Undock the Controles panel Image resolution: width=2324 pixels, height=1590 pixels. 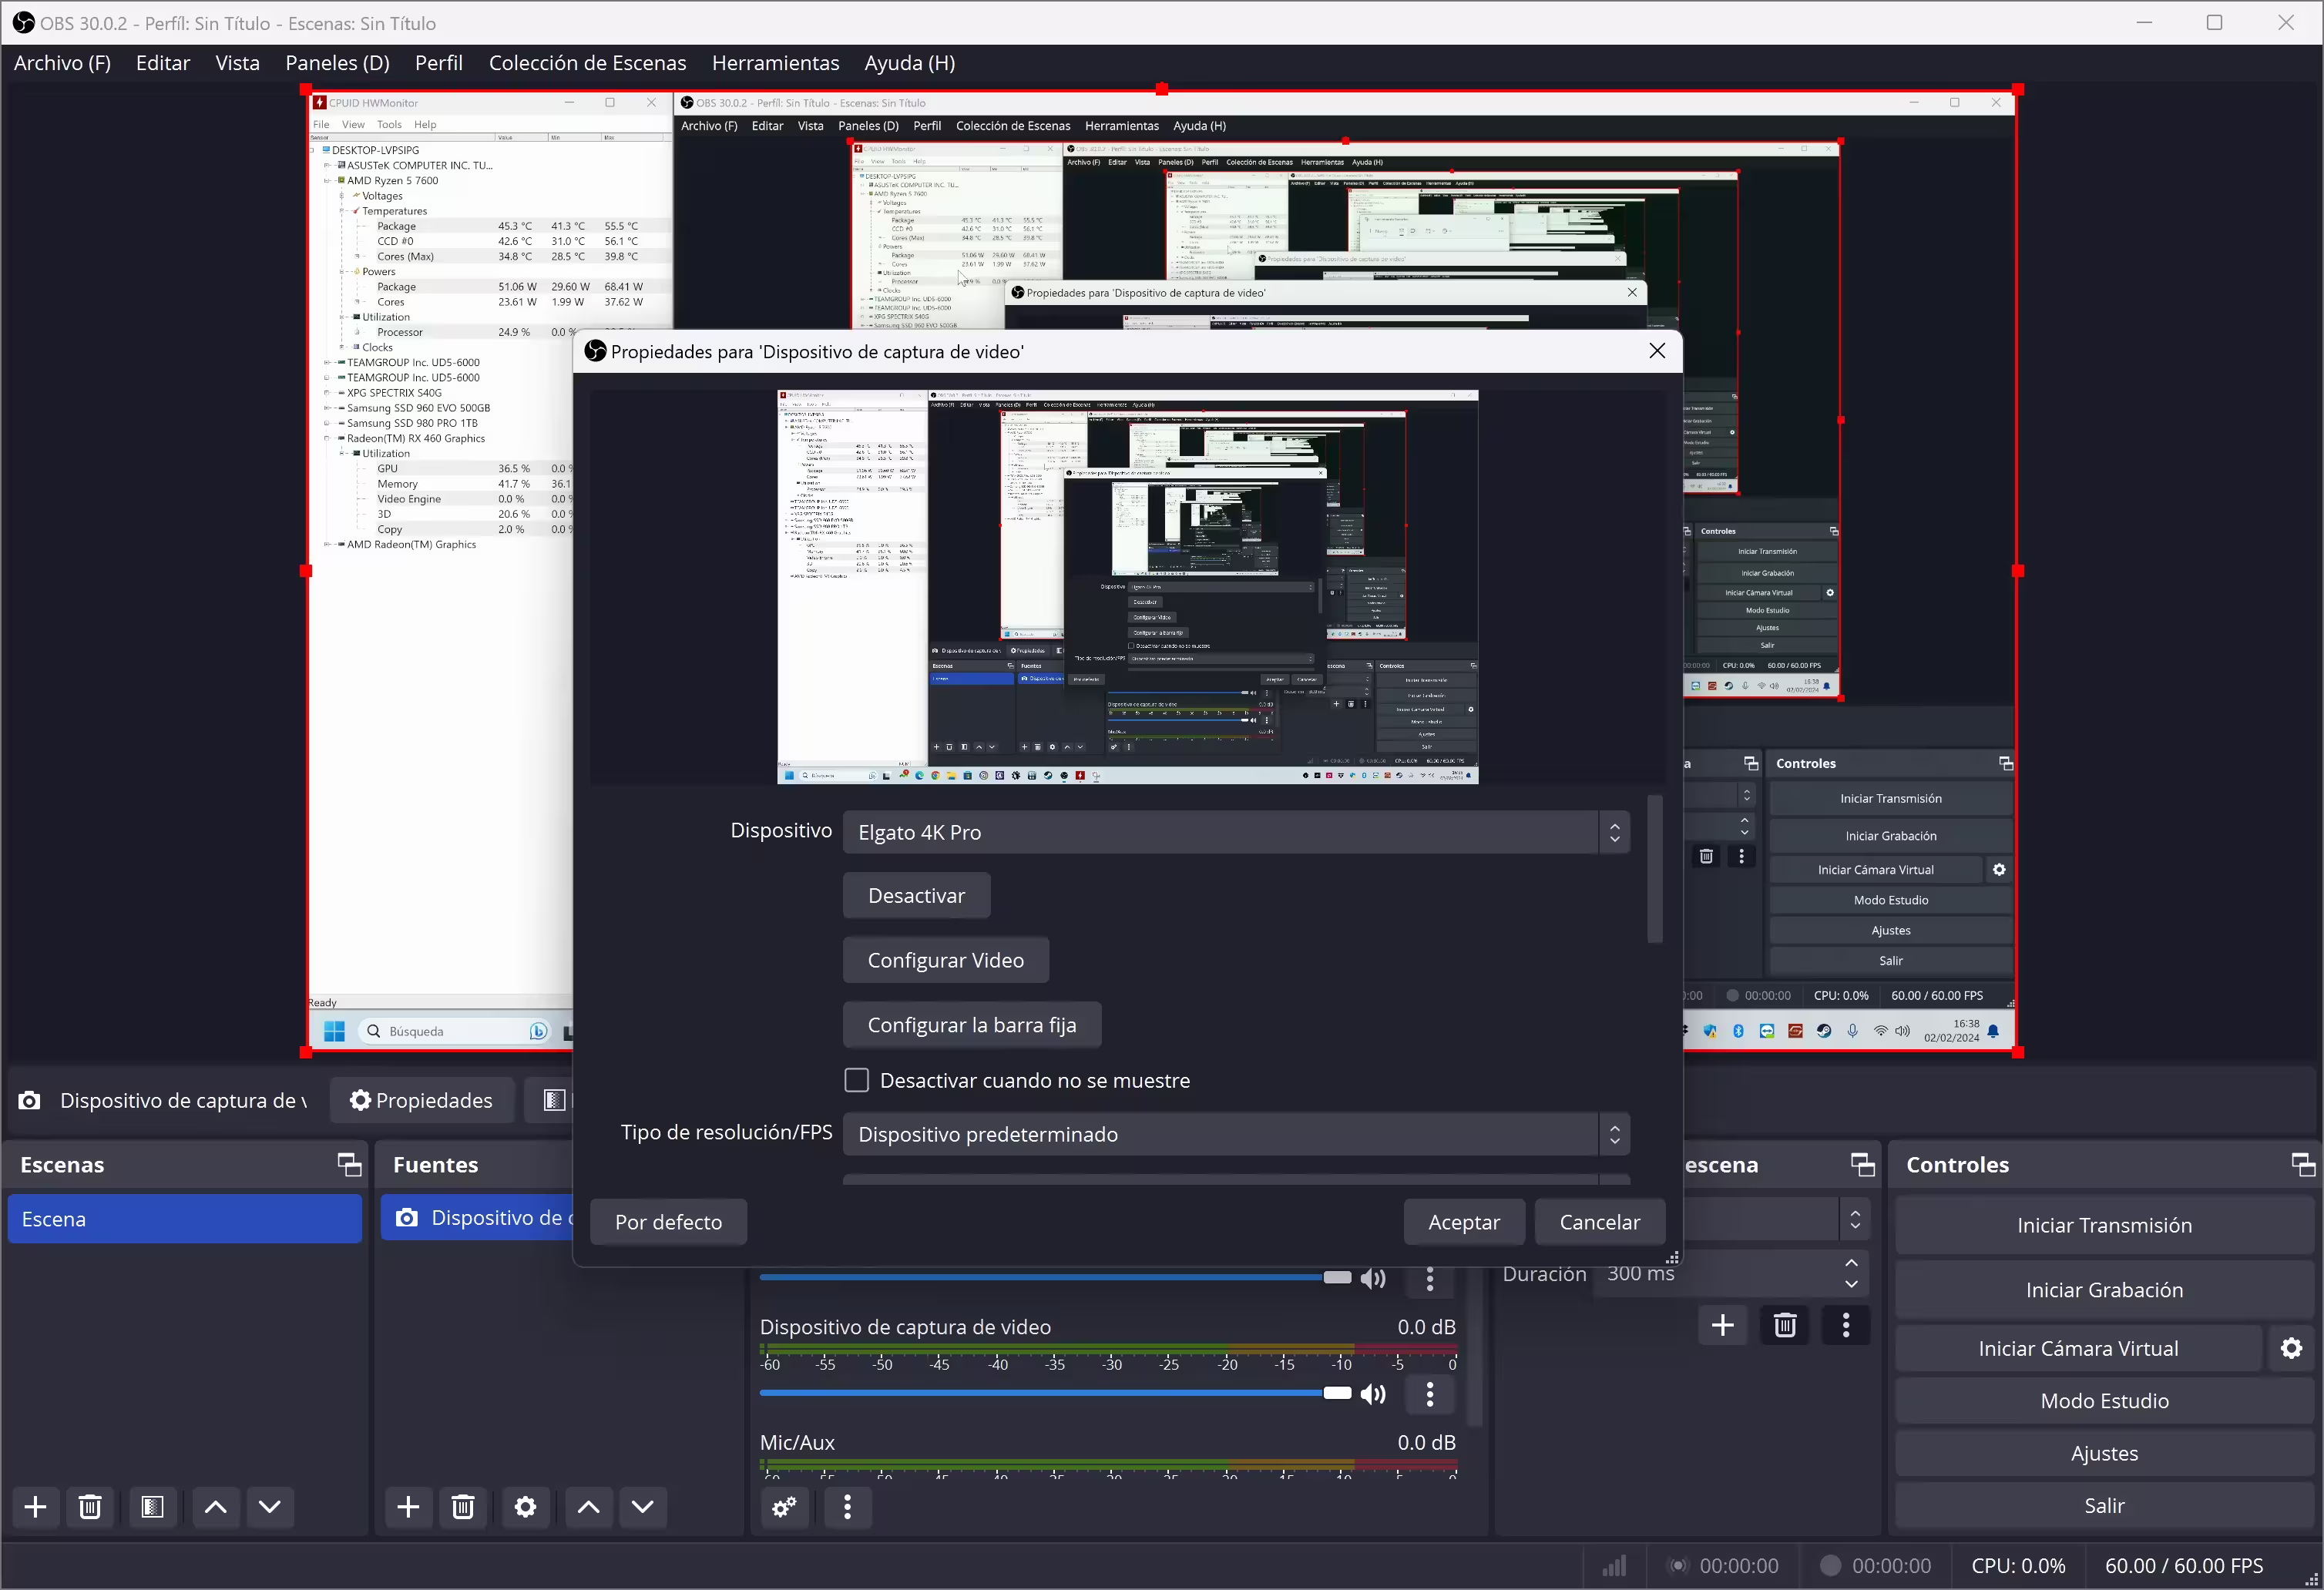[2303, 1164]
